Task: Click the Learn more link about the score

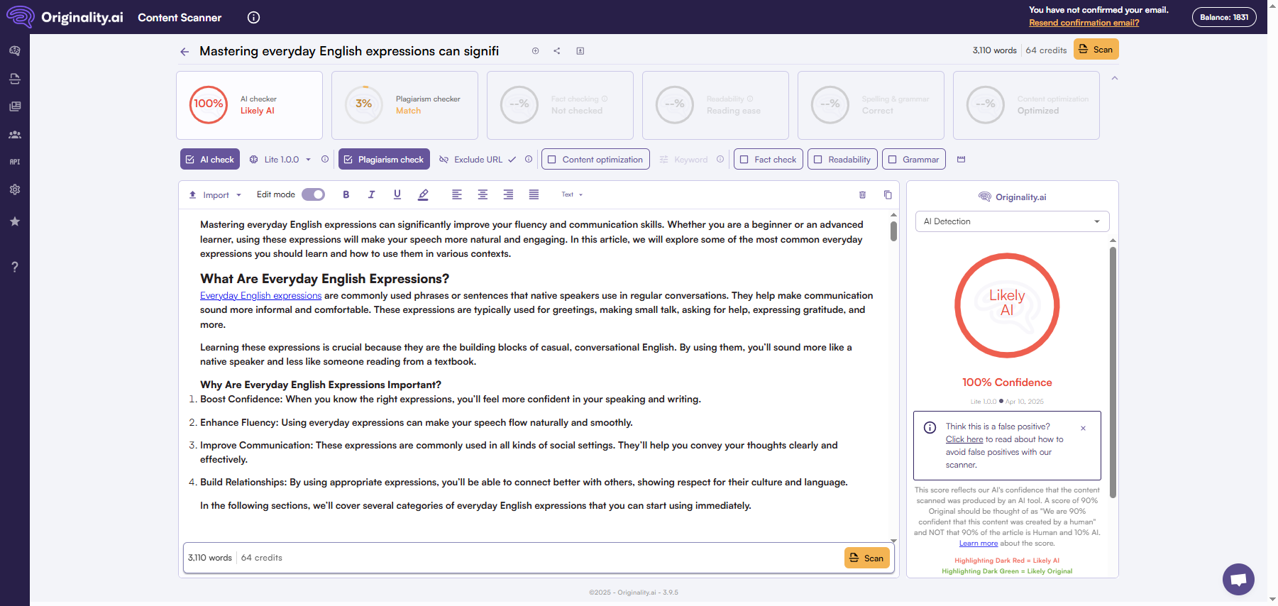Action: point(978,544)
